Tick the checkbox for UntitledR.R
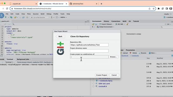Screen dimensions: 173x97 pos(93,86)
